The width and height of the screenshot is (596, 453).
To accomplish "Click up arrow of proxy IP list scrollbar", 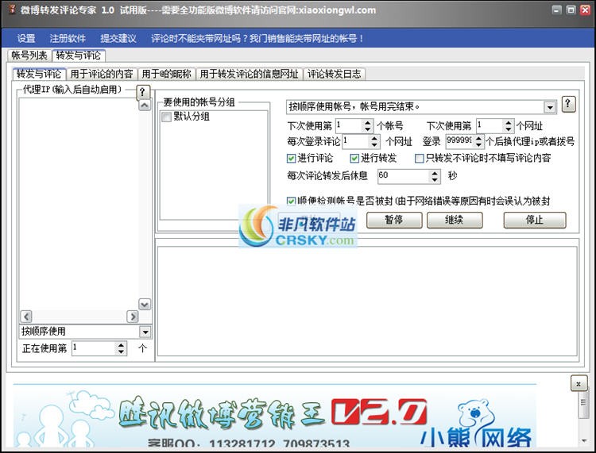I will point(145,105).
